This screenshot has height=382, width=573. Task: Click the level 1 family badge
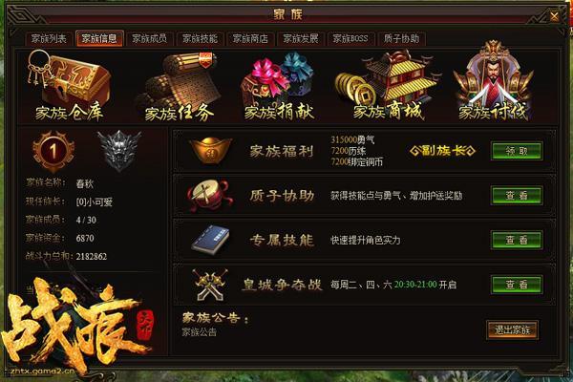pyautogui.click(x=53, y=151)
